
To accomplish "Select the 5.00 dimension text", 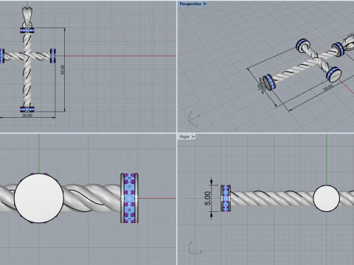I will pos(208,198).
